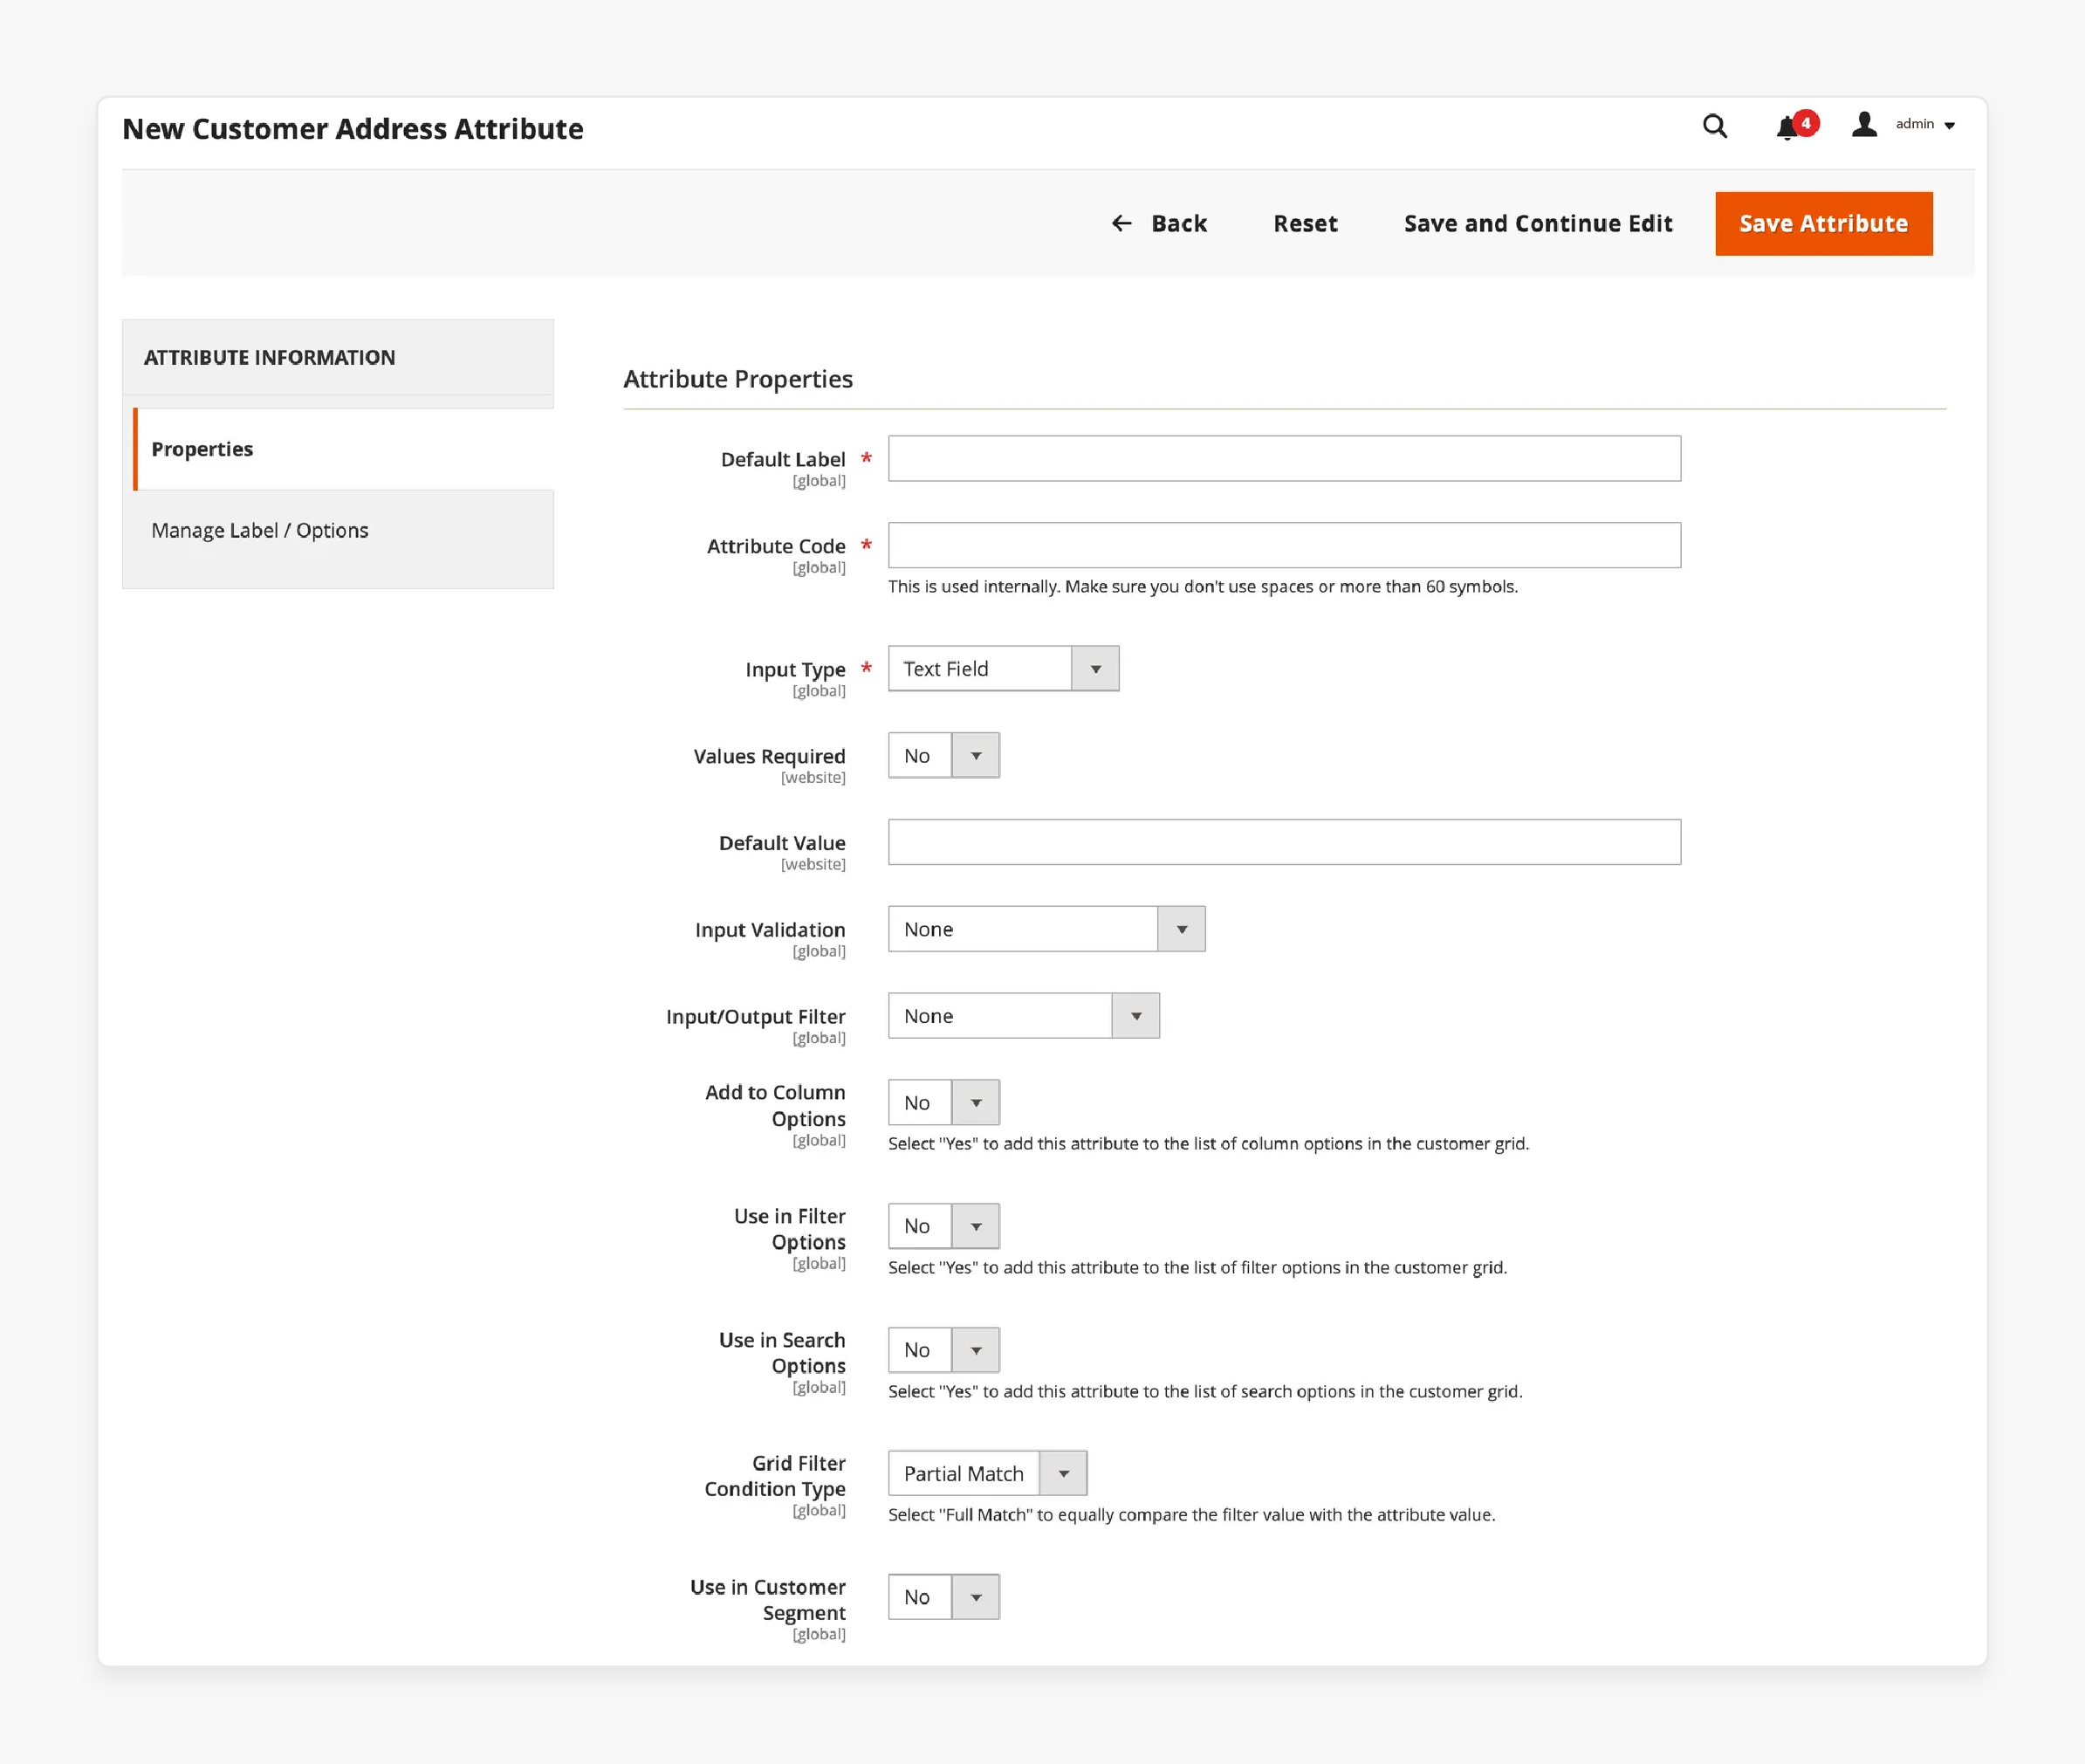Open the Grid Filter Condition Type dropdown
Viewport: 2085px width, 1764px height.
tap(987, 1473)
